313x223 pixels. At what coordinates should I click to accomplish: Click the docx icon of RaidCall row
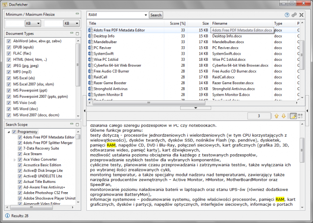[90, 77]
